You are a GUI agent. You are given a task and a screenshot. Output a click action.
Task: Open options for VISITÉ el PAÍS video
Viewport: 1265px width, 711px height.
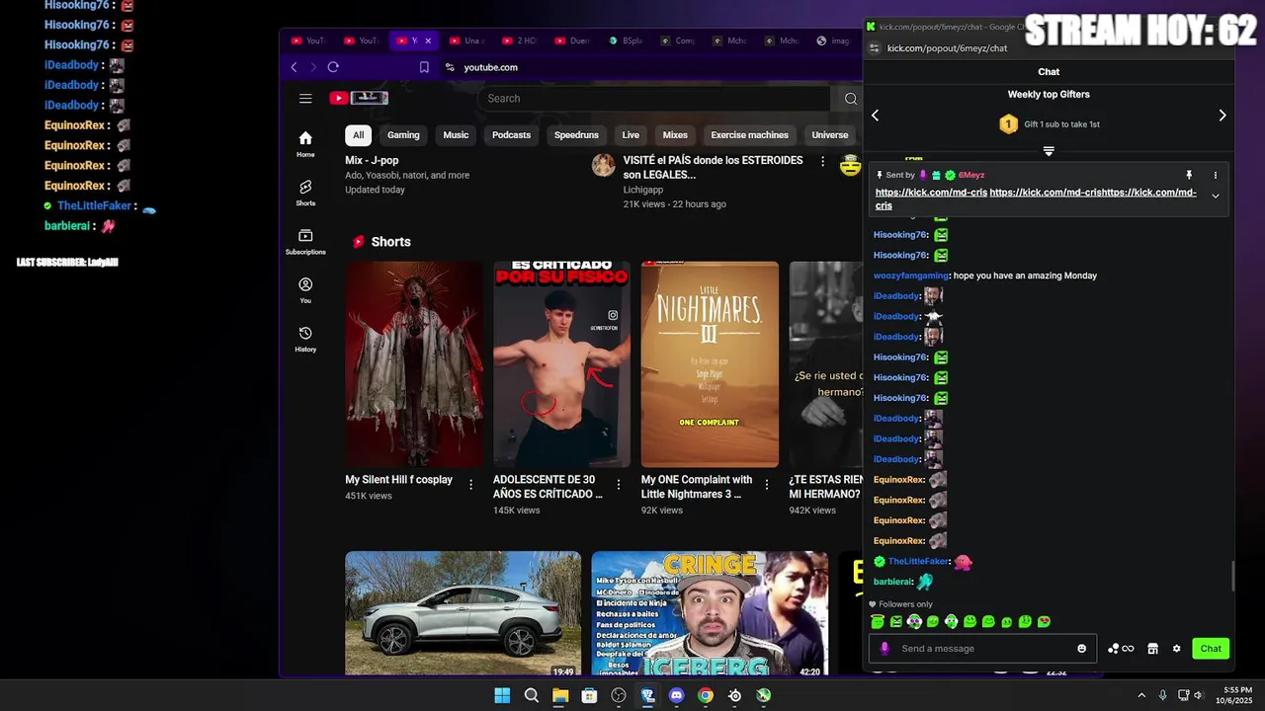point(822,161)
